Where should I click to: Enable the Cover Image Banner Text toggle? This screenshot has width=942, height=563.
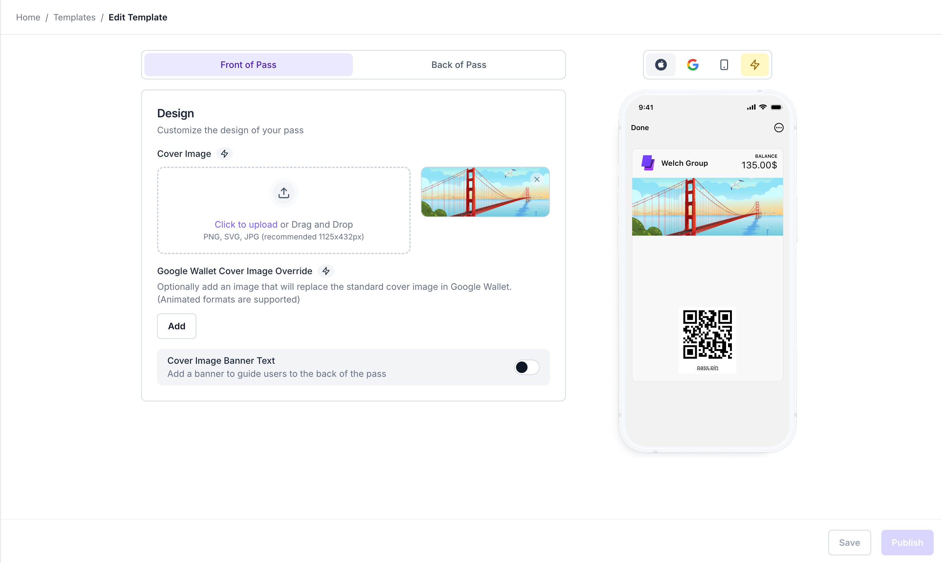(526, 367)
